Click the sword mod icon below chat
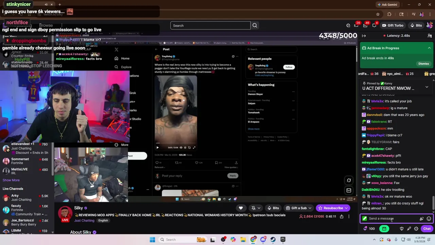435x245 pixels. 409,229
